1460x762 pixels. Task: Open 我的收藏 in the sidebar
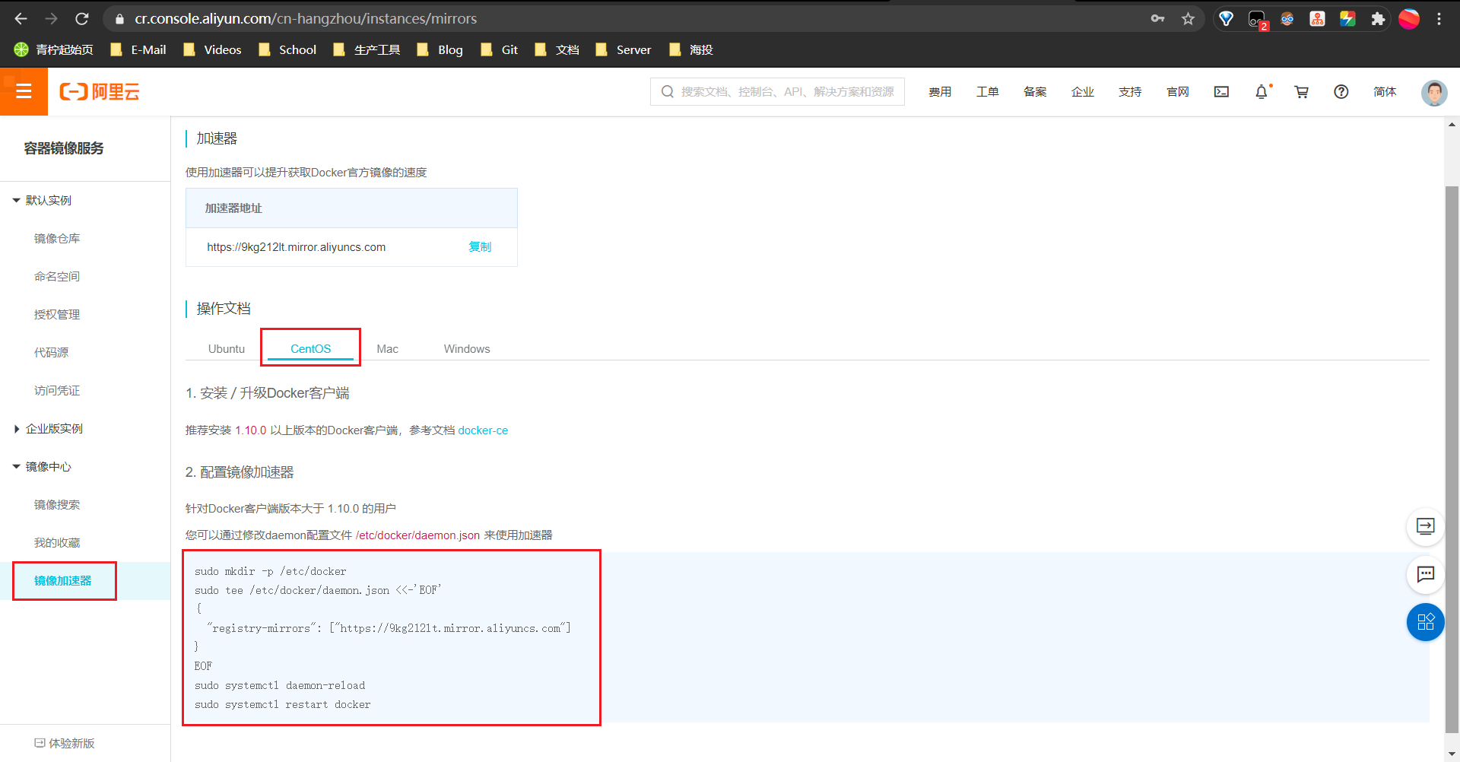(57, 542)
